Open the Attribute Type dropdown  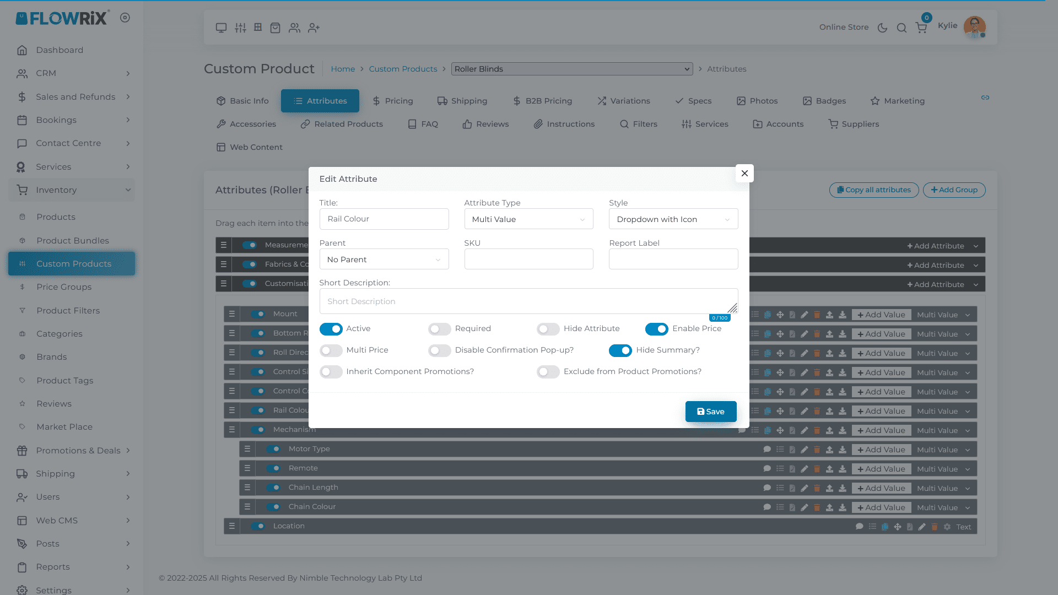pyautogui.click(x=528, y=219)
